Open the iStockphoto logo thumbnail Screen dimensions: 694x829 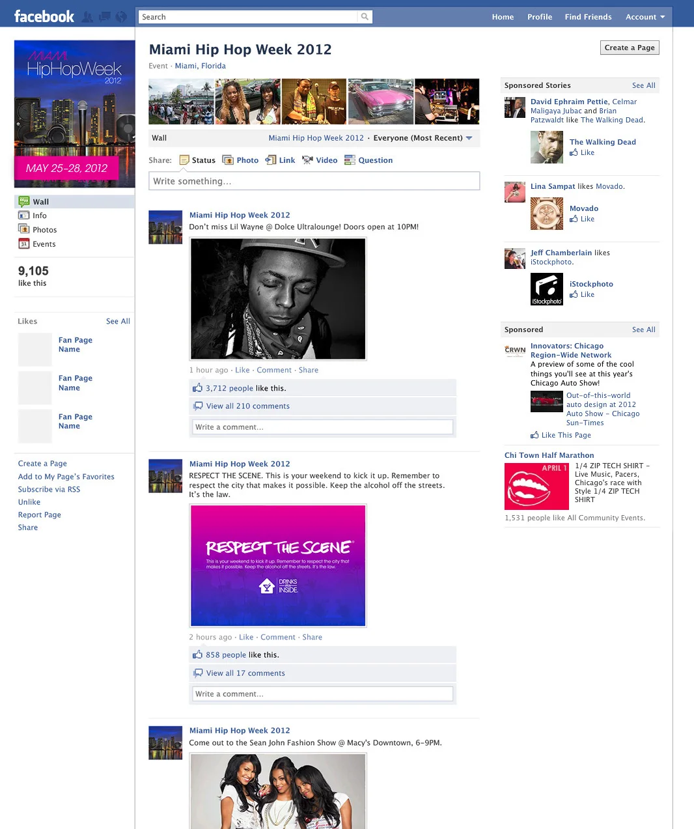pos(547,289)
